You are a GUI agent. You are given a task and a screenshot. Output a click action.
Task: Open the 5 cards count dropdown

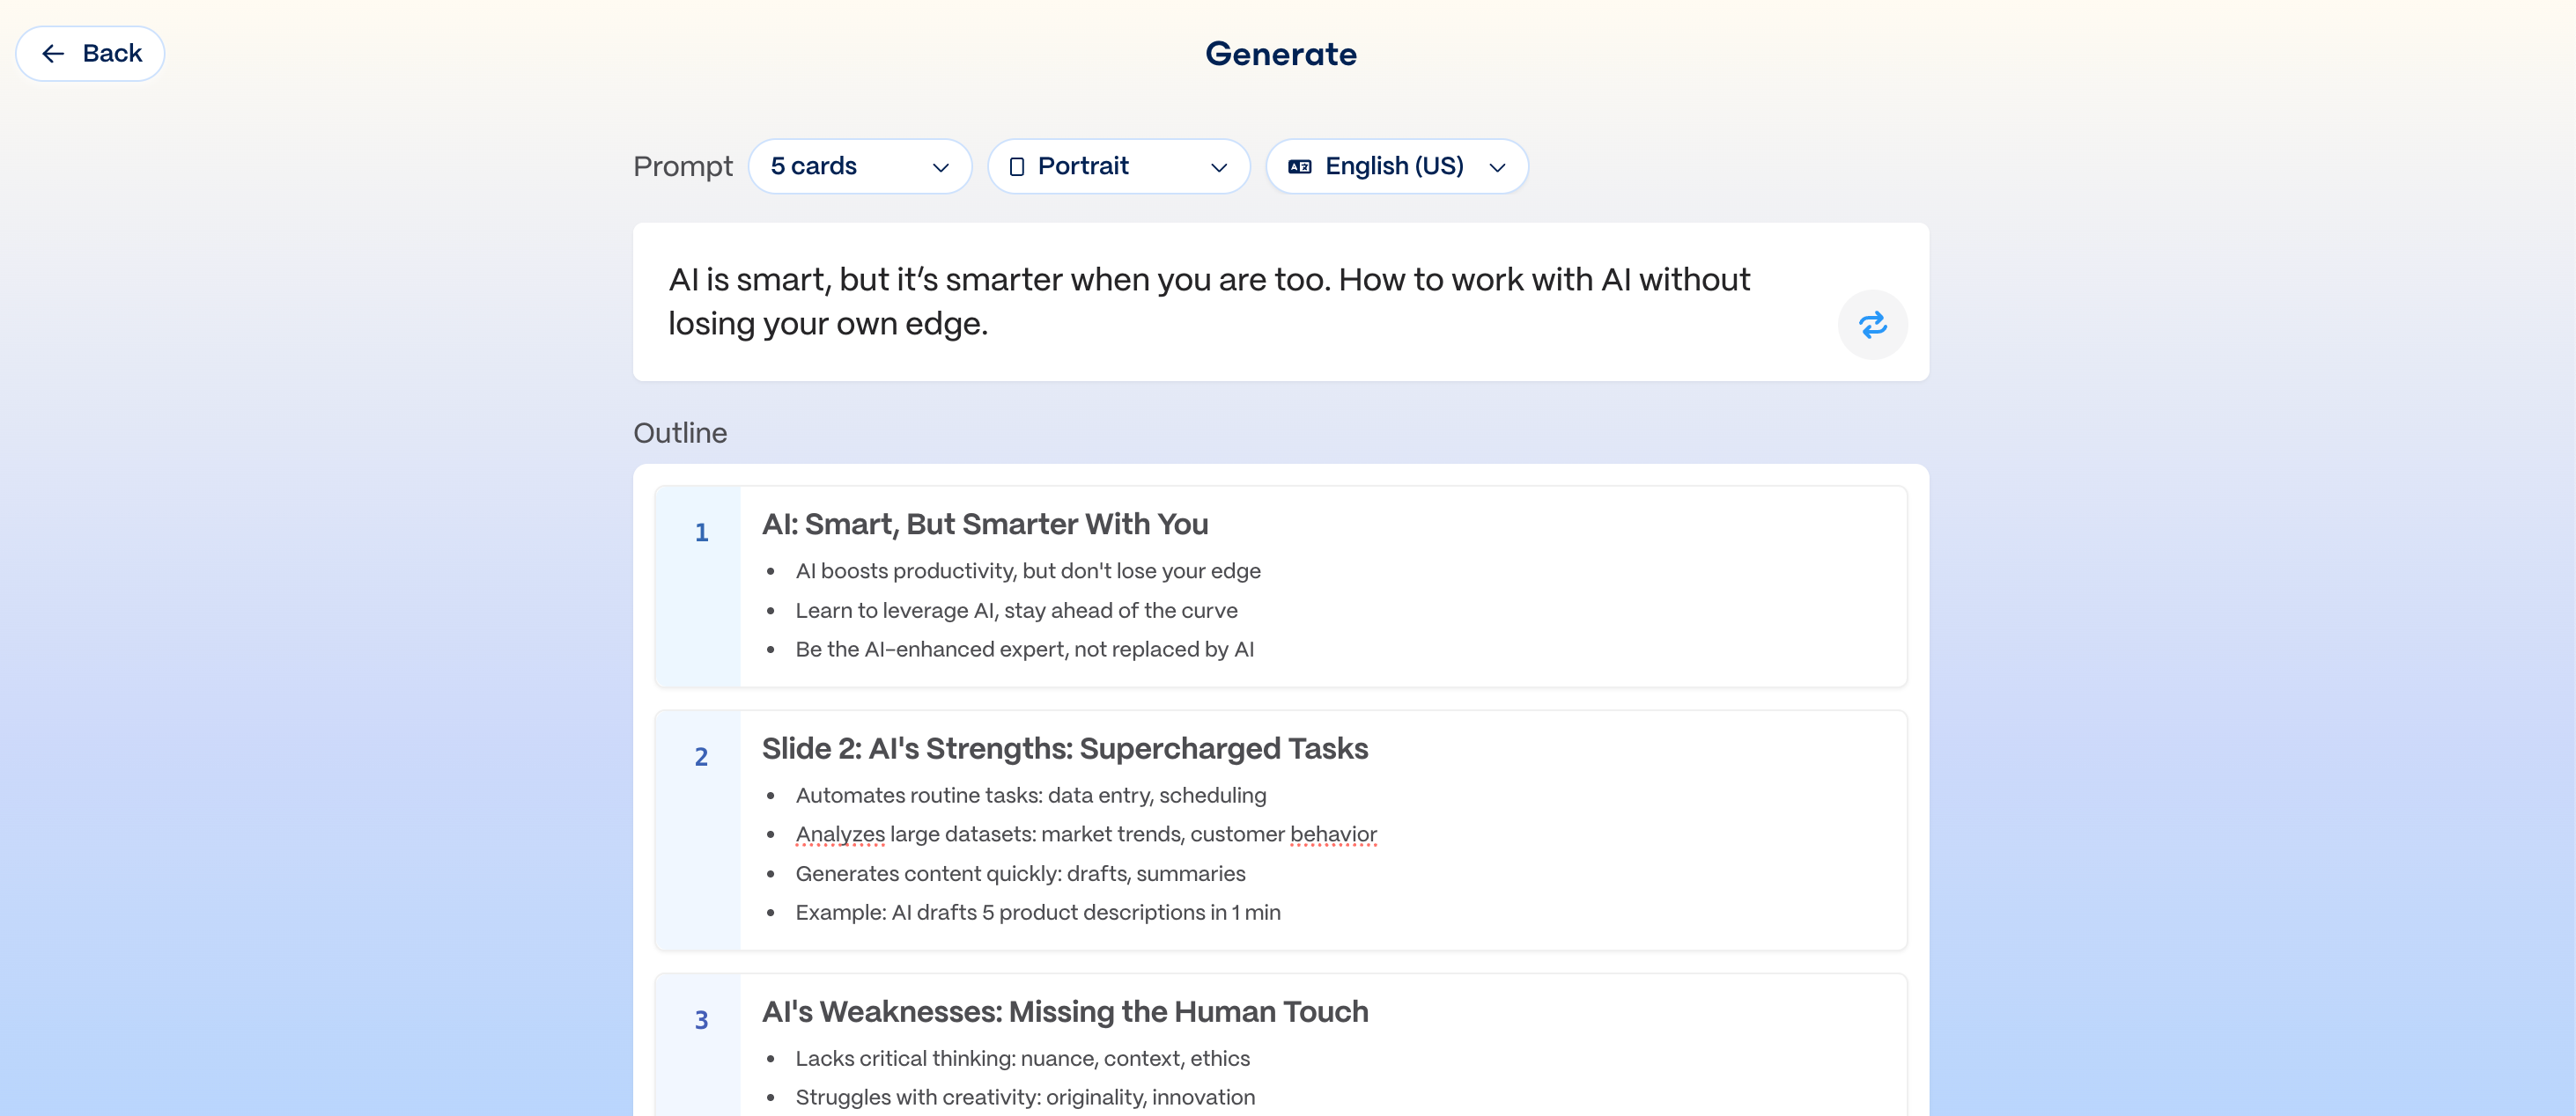(x=859, y=167)
